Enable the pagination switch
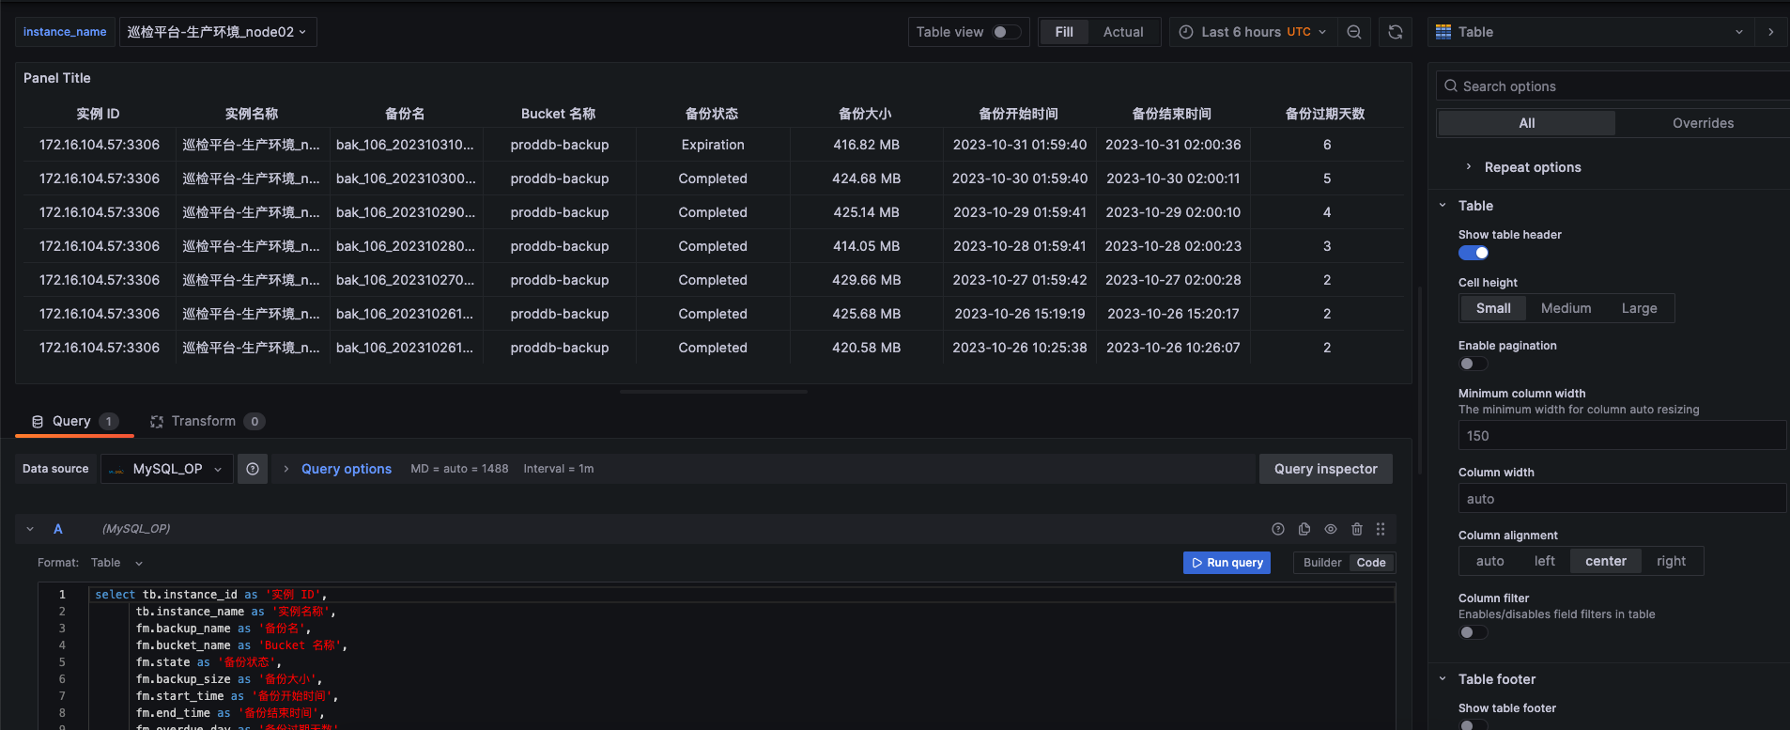The image size is (1790, 730). (x=1474, y=364)
